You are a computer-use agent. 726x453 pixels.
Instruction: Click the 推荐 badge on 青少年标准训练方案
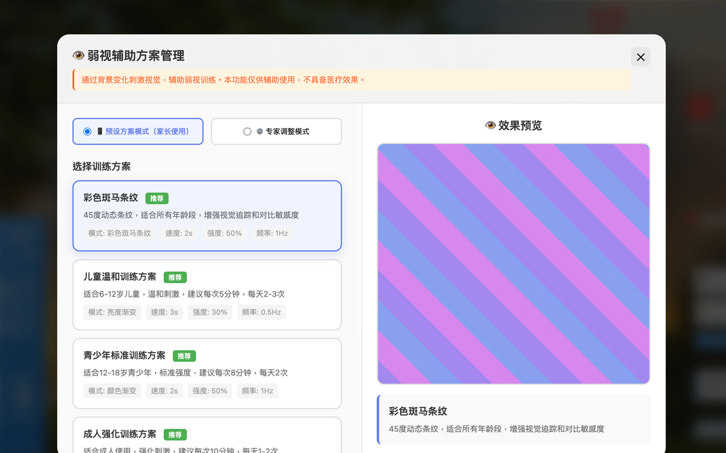tap(184, 356)
